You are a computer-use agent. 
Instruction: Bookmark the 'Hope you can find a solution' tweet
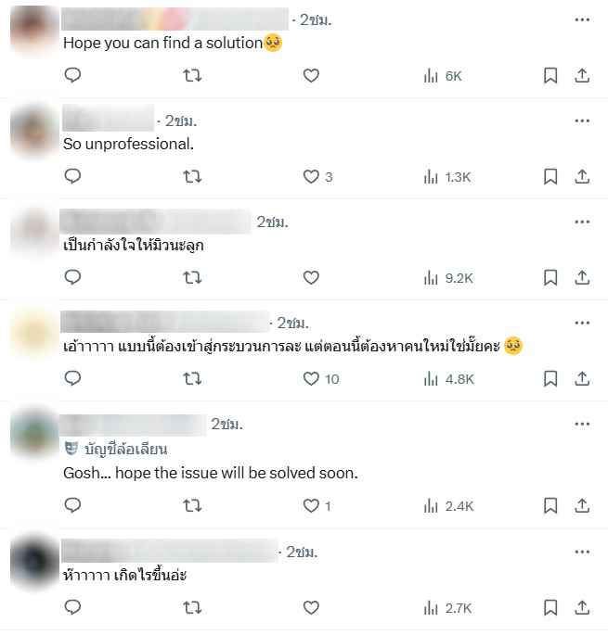click(550, 76)
